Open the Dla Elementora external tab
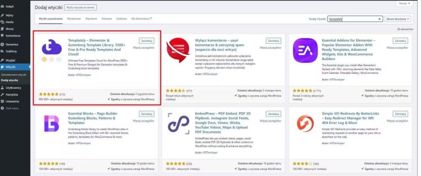 141,19
